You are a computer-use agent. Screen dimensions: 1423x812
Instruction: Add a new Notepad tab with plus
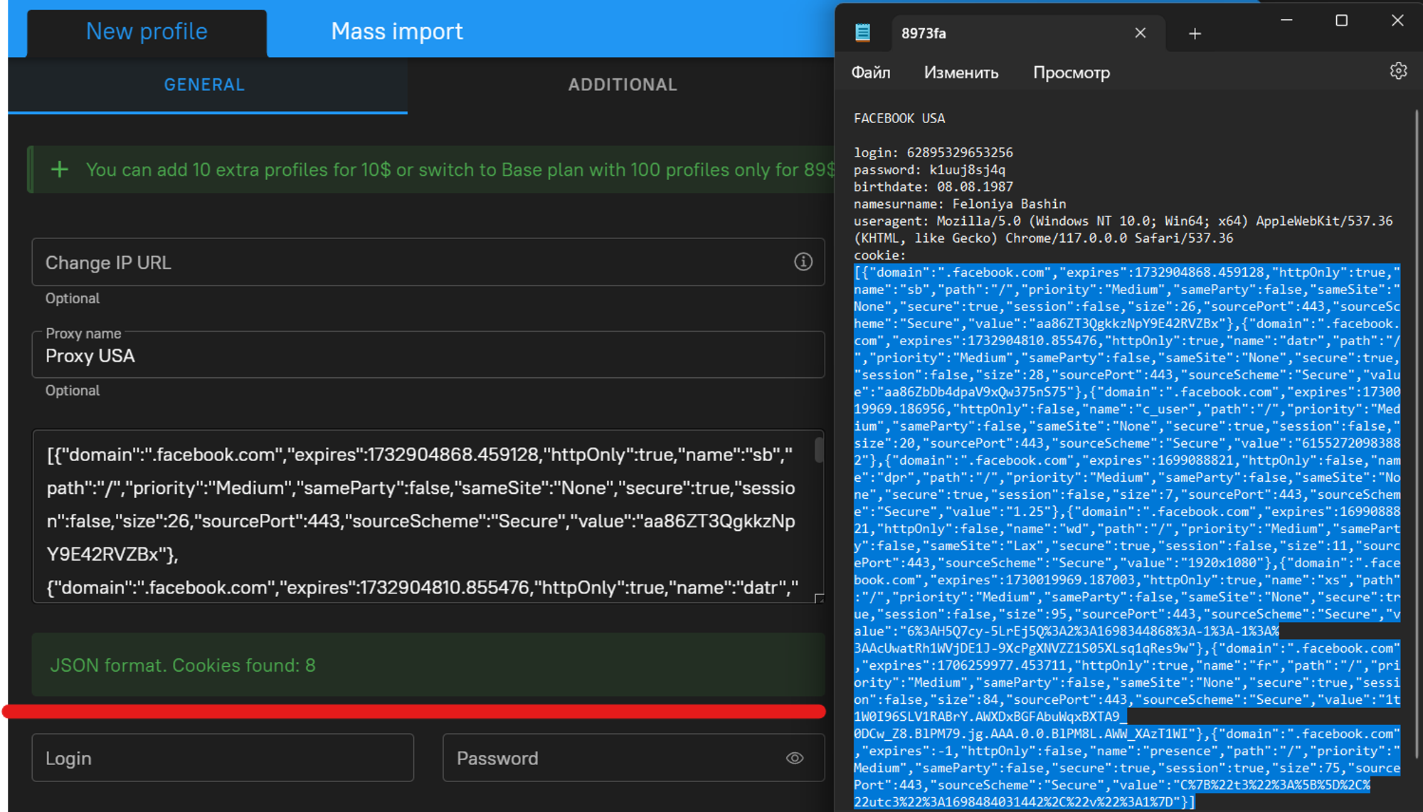[1195, 33]
